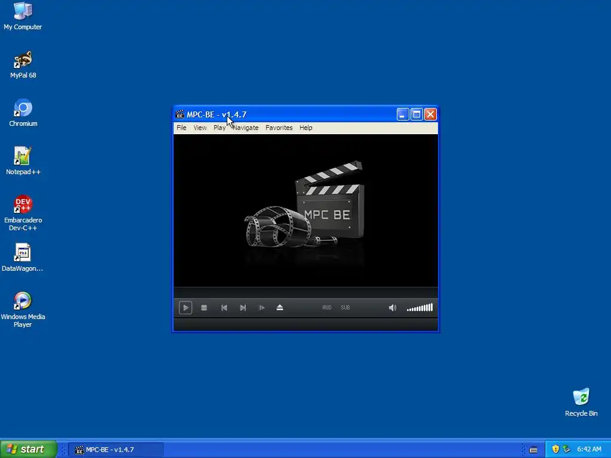Select the DataWagon desktop shortcut

coord(23,258)
